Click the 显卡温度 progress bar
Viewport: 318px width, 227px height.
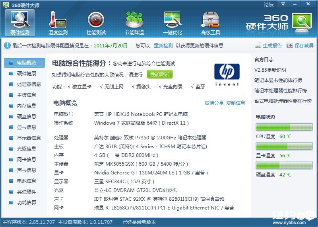(284, 146)
